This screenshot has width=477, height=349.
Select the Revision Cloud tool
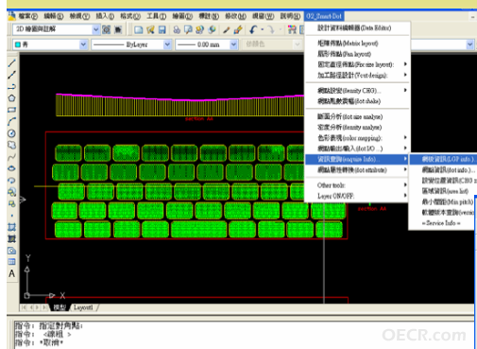(11, 145)
